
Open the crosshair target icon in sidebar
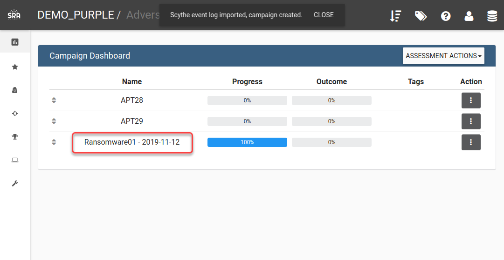[x=15, y=113]
